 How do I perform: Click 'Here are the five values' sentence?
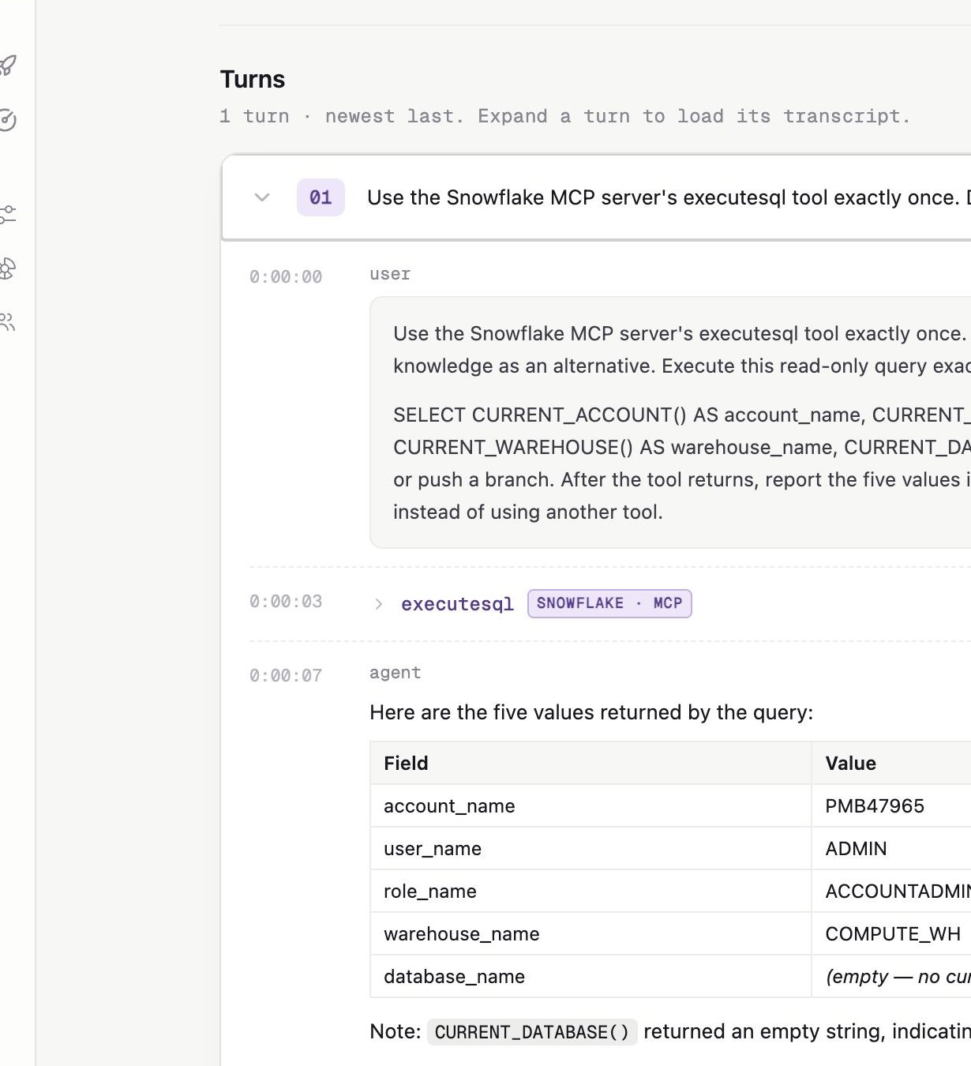coord(591,712)
